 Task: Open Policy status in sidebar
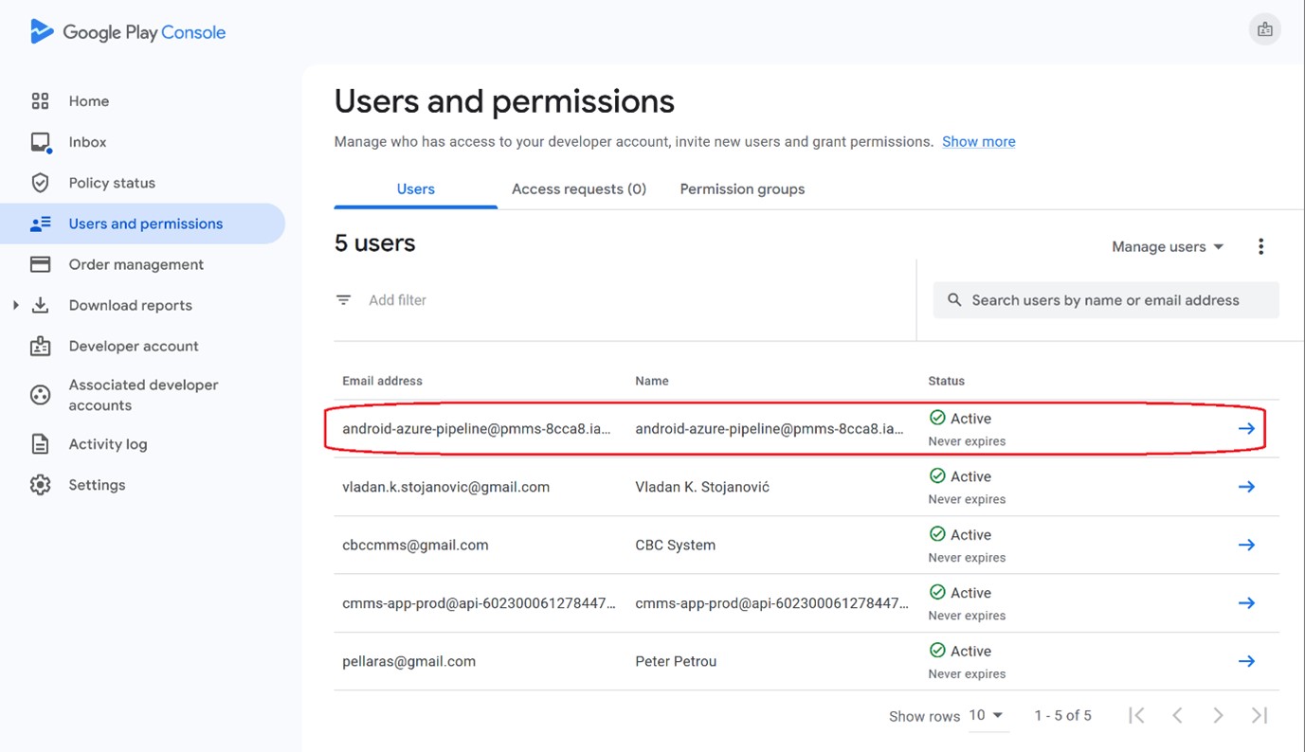pyautogui.click(x=112, y=183)
